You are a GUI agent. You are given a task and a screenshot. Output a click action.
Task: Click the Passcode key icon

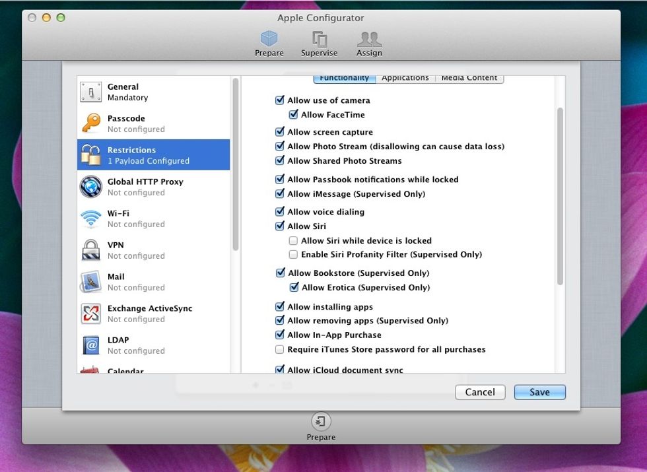point(91,123)
